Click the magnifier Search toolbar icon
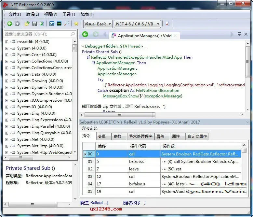The height and width of the screenshot is (217, 253). 66,24
